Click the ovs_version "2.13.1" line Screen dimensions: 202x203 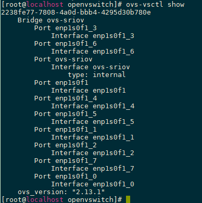click(61, 192)
